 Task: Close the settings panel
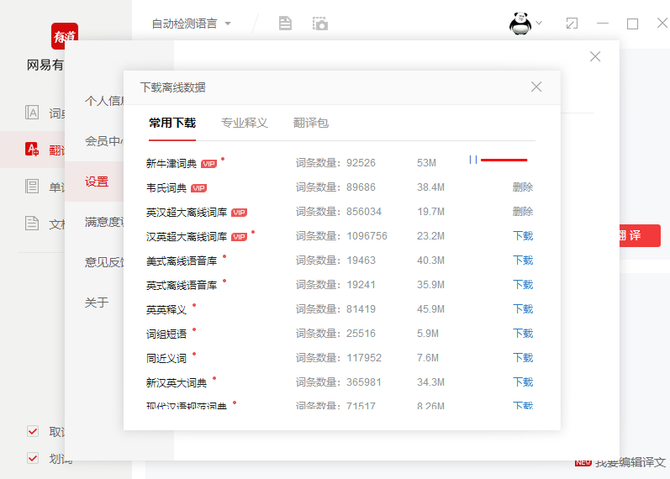[595, 56]
